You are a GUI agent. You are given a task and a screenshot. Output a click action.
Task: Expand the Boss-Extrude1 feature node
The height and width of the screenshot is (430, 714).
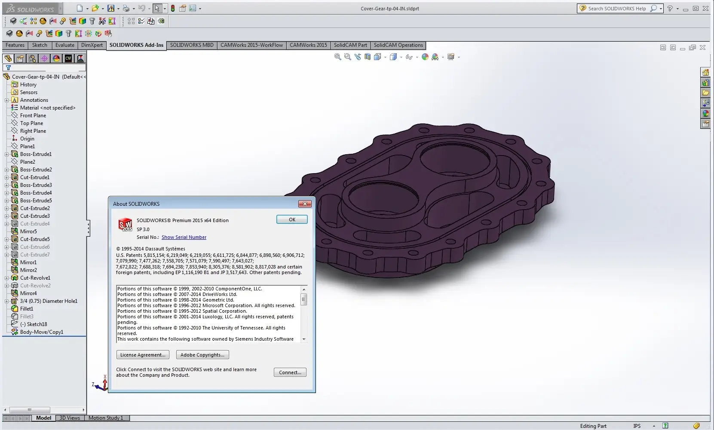coord(7,154)
